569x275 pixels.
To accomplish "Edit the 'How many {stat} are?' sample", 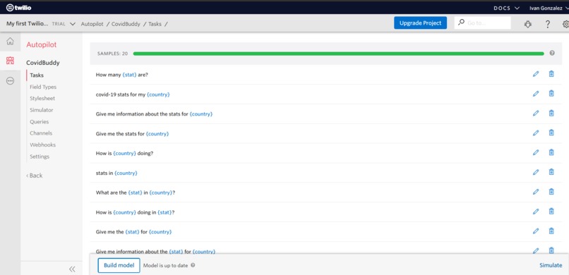I will [536, 74].
